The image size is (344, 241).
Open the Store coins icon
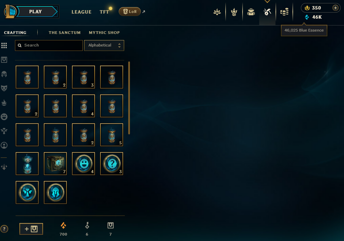pyautogui.click(x=284, y=12)
